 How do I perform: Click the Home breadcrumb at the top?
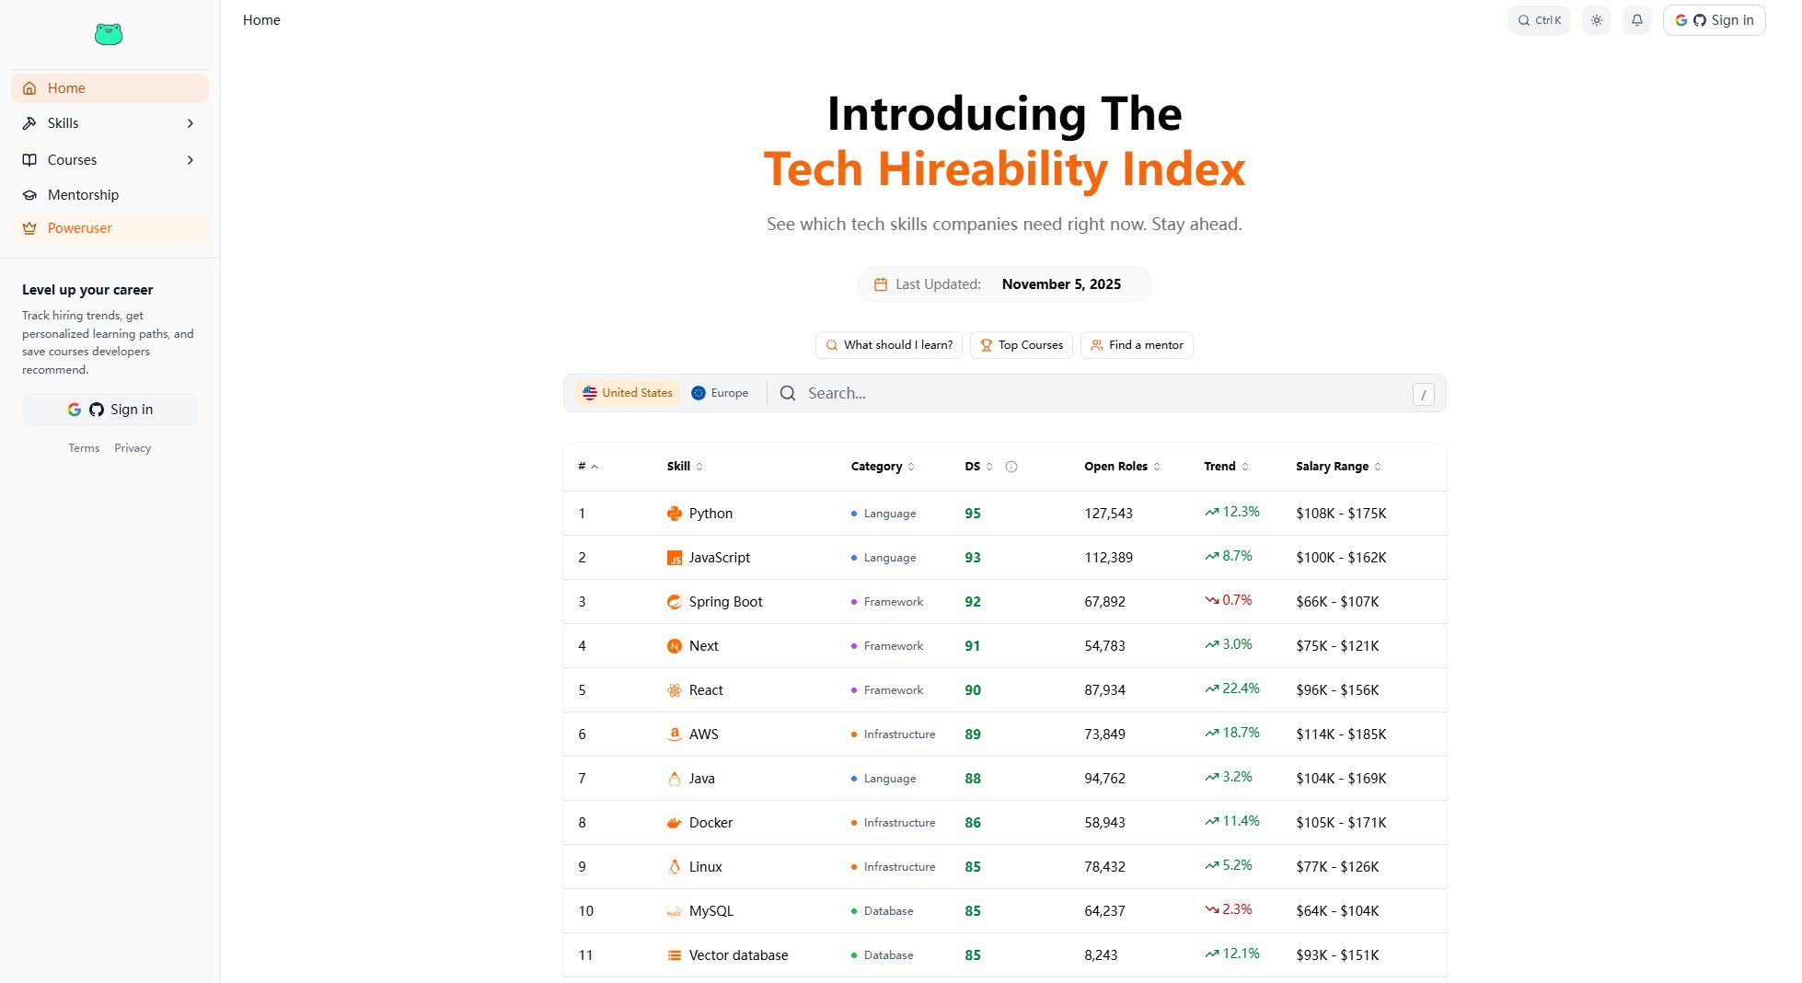260,19
